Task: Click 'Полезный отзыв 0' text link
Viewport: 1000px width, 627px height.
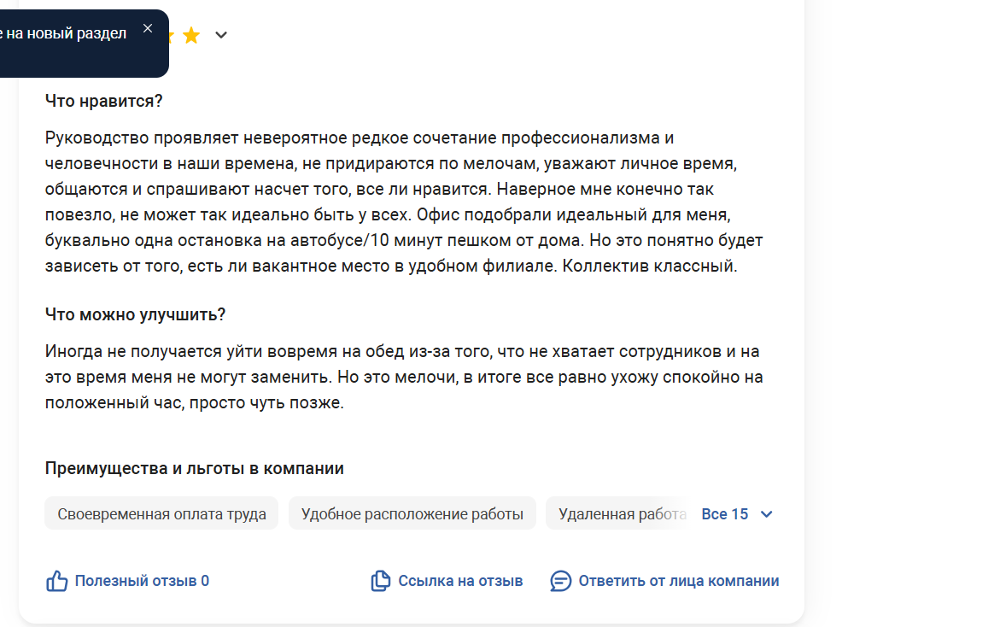Action: (143, 581)
